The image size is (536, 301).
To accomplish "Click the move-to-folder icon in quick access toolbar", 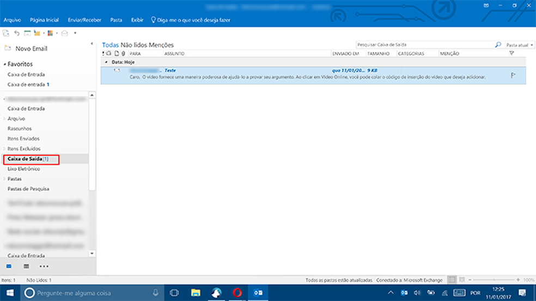I will pyautogui.click(x=37, y=33).
